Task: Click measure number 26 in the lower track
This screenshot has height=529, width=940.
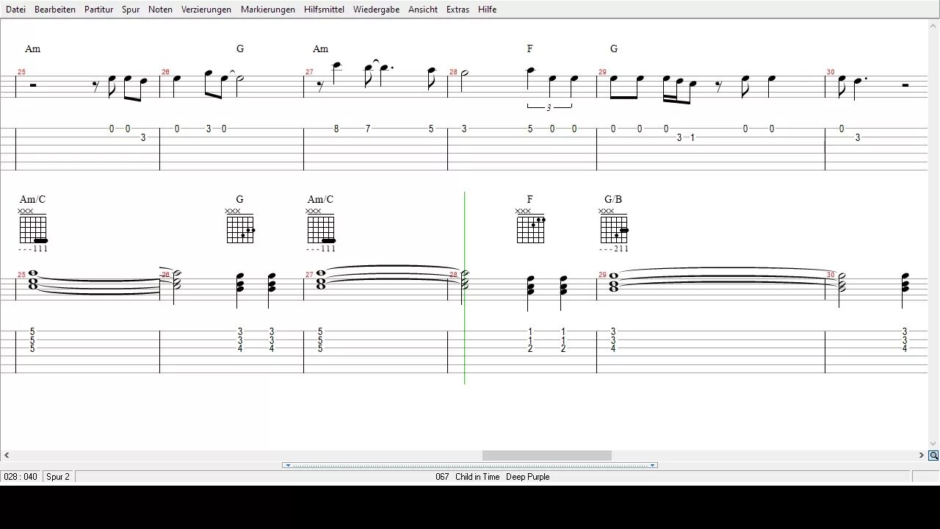Action: pos(165,275)
